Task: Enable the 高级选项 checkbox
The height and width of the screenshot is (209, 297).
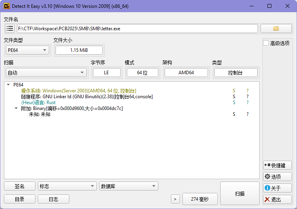Action: pos(266,43)
